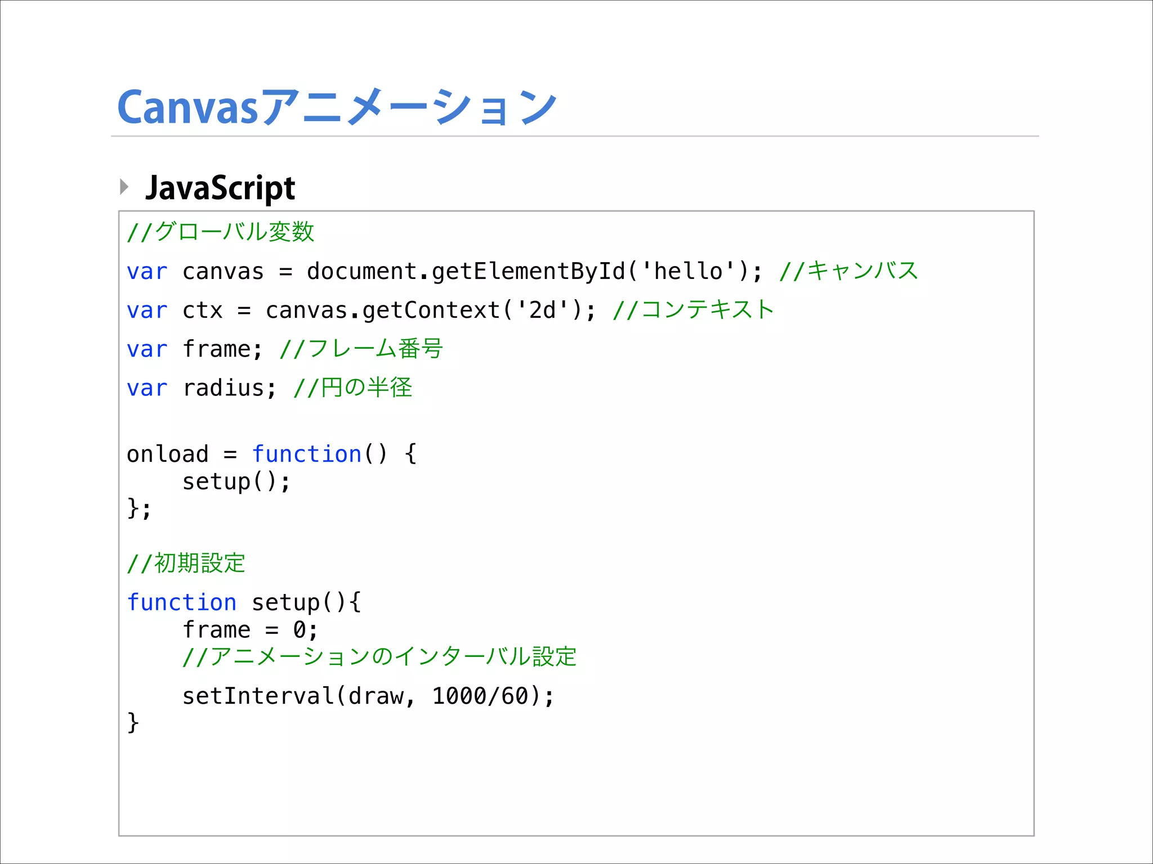Click the indented 'setup();' call

pyautogui.click(x=236, y=481)
